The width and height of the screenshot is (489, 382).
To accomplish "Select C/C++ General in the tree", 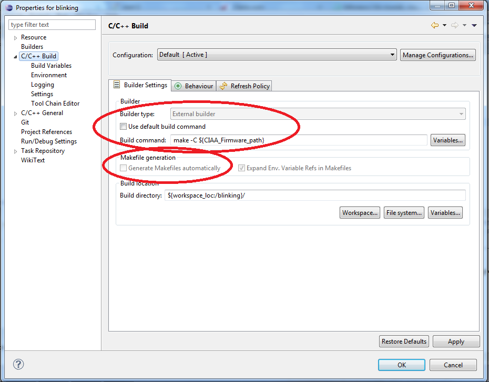I will point(42,113).
